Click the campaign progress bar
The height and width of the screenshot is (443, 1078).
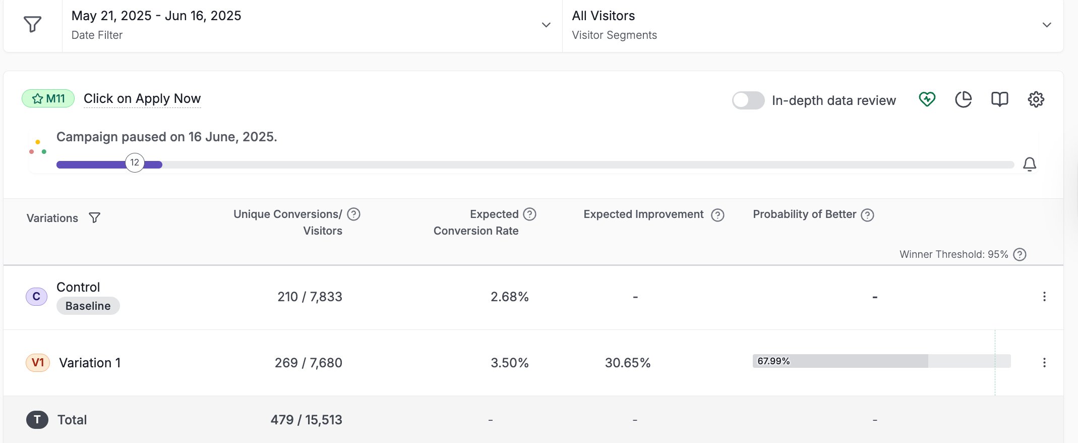pyautogui.click(x=535, y=164)
